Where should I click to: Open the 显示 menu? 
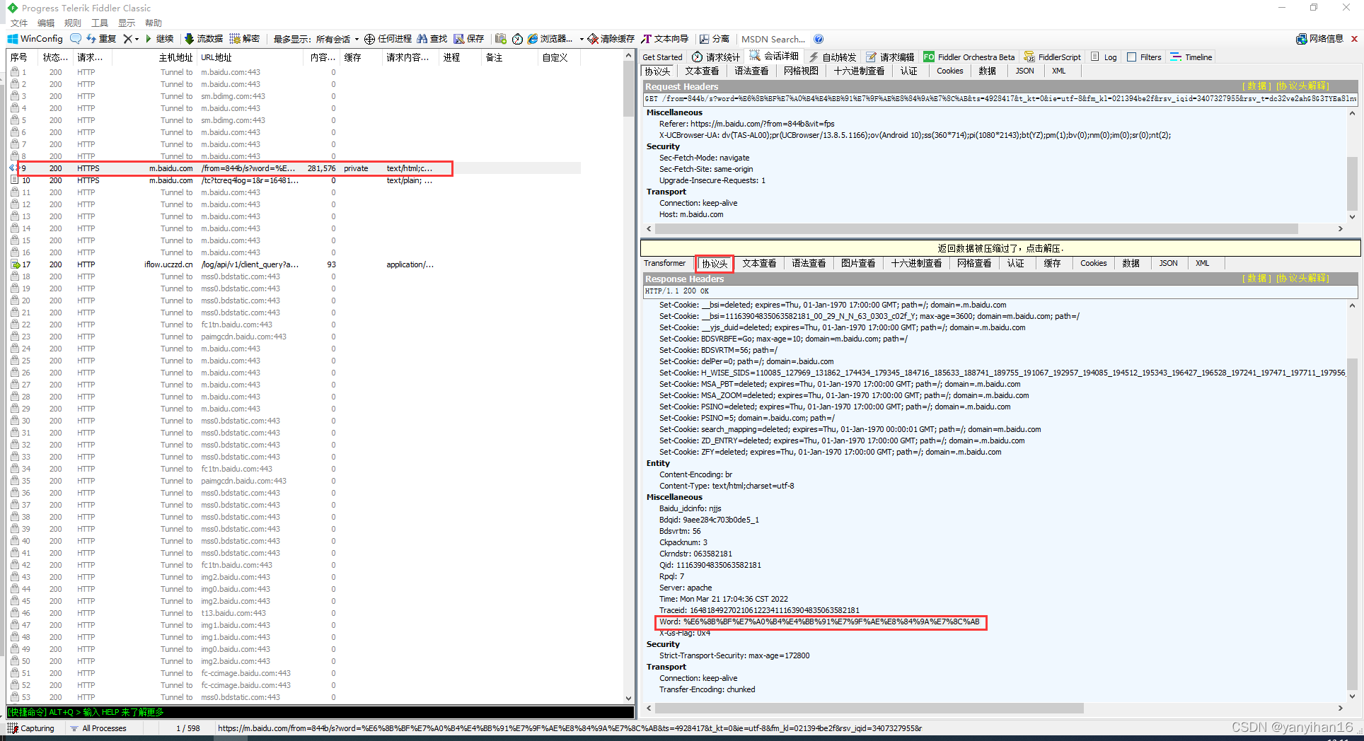point(127,23)
